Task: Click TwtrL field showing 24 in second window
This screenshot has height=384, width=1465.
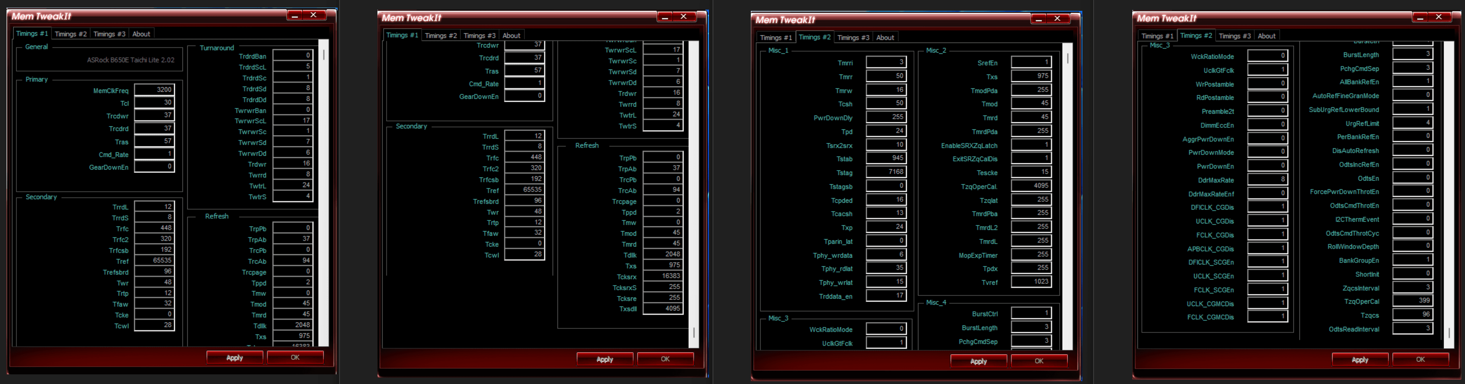Action: point(663,114)
